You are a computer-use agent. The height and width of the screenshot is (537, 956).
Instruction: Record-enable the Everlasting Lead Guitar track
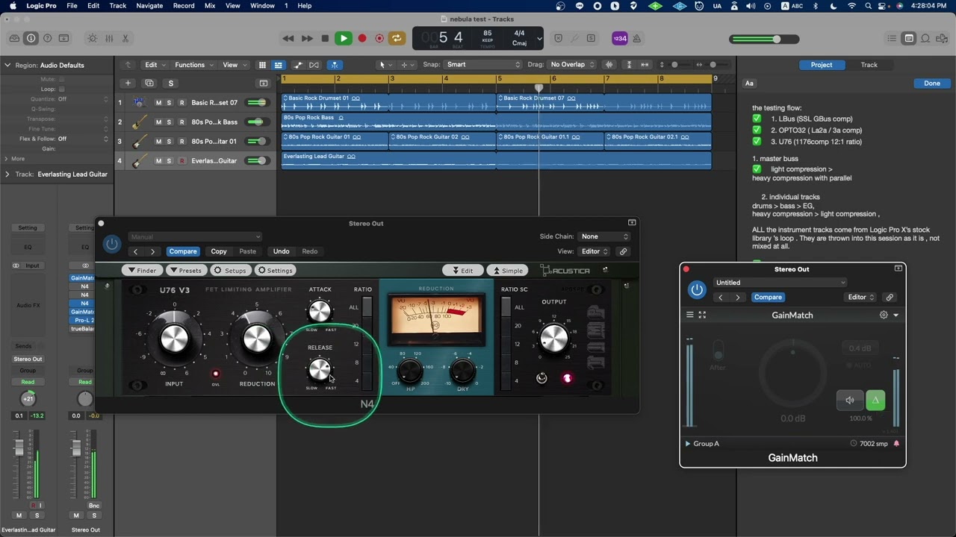181,160
